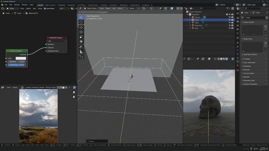Open the Render menu
Viewport: 269px width, 151px height.
[x=17, y=5]
